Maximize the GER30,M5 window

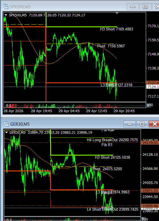coord(142,124)
